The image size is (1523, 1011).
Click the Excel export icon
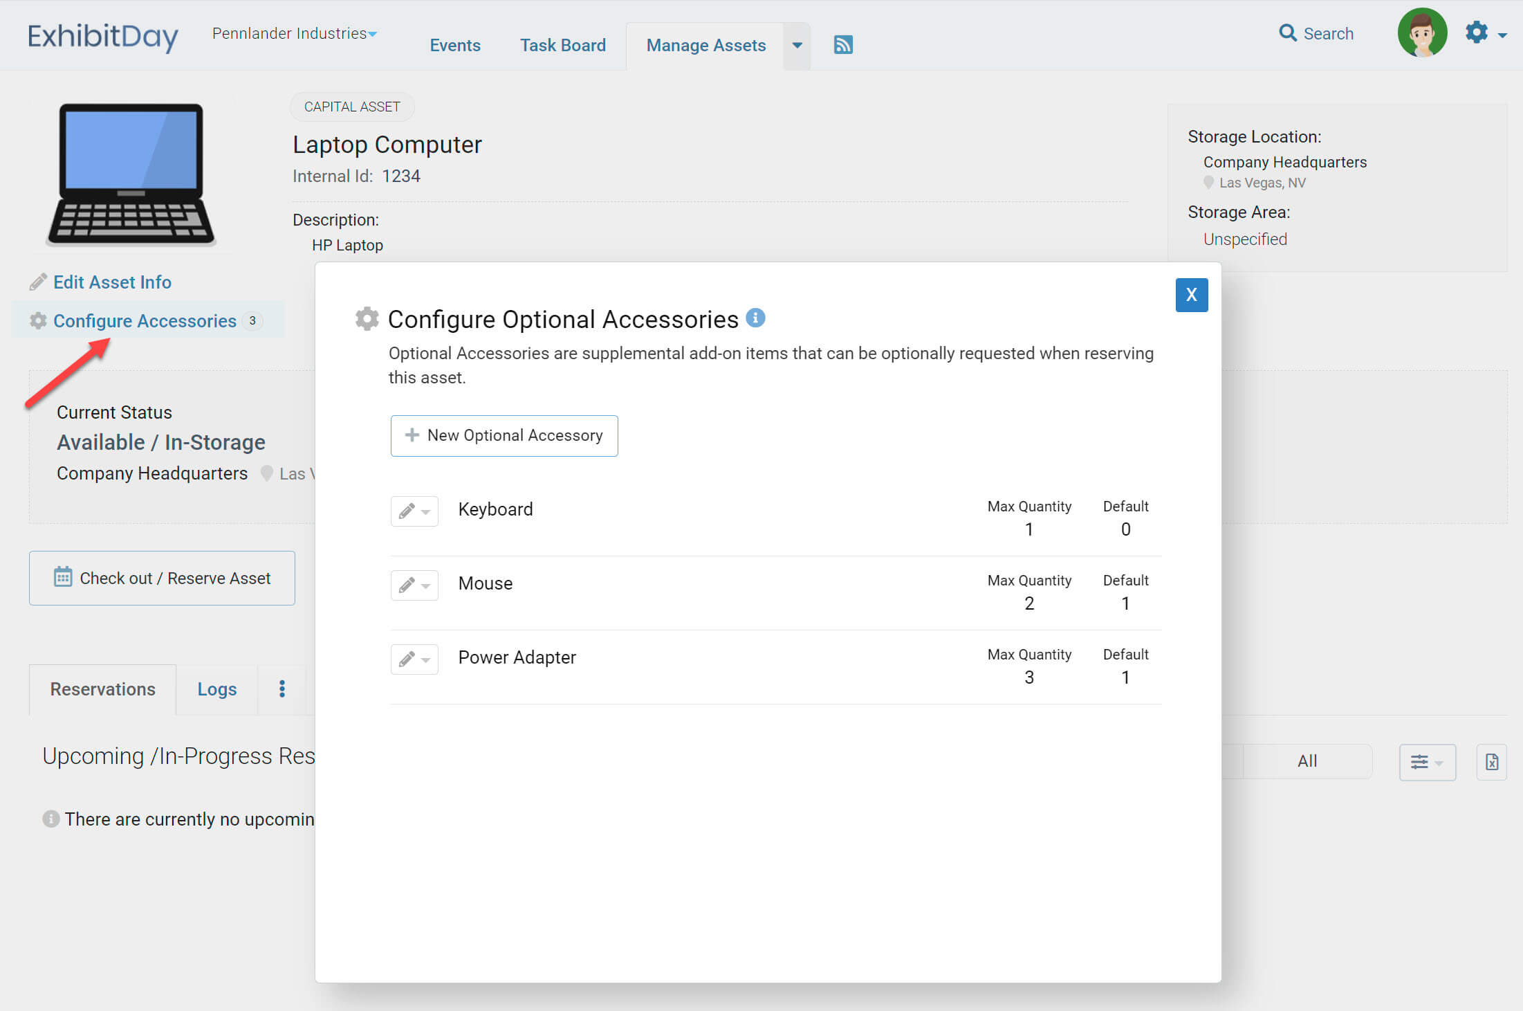coord(1491,762)
